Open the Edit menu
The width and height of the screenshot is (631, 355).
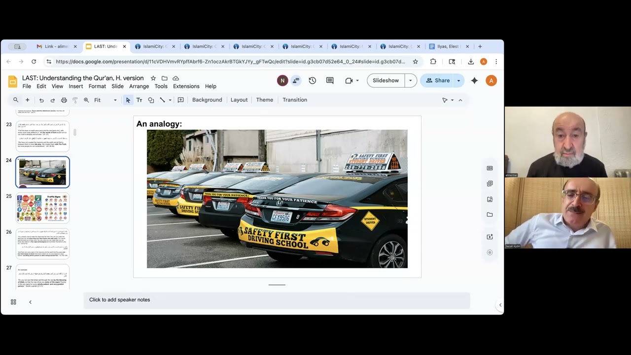pyautogui.click(x=41, y=86)
